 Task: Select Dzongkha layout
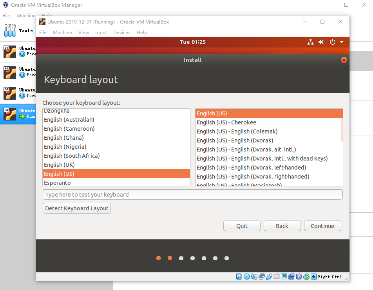tap(116, 111)
